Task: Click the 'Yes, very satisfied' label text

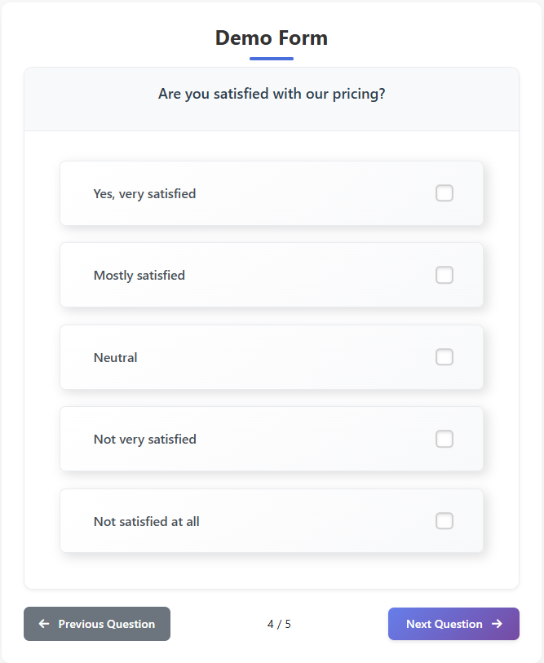Action: 144,194
